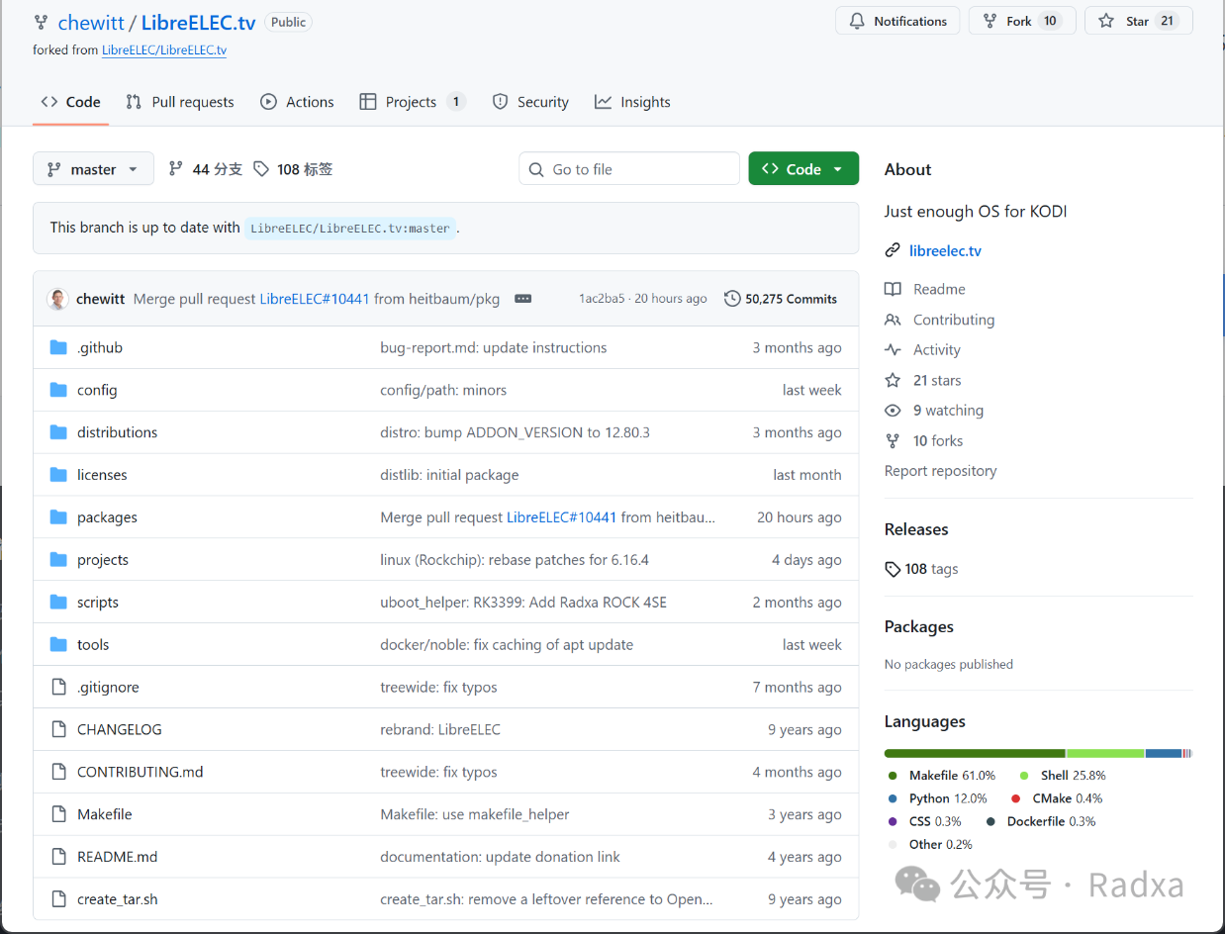Click the Notifications button
The height and width of the screenshot is (934, 1225).
point(897,21)
